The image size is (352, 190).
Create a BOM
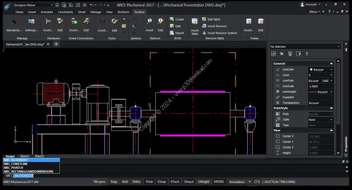(x=177, y=19)
